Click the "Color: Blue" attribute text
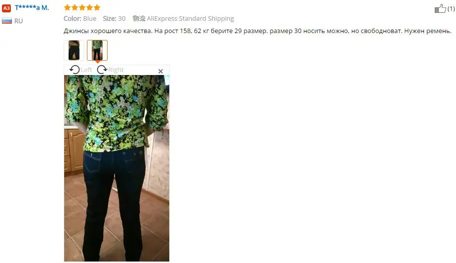Screen dimensions: 456x263 tap(80, 18)
